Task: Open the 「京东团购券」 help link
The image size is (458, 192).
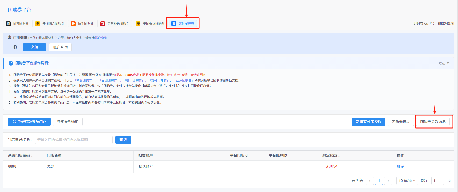Action: coord(184,81)
